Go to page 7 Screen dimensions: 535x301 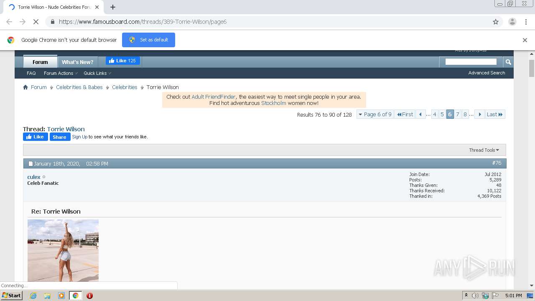pyautogui.click(x=458, y=114)
